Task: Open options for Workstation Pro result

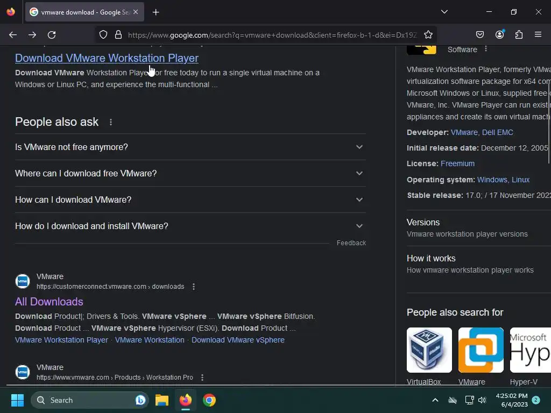Action: (202, 378)
